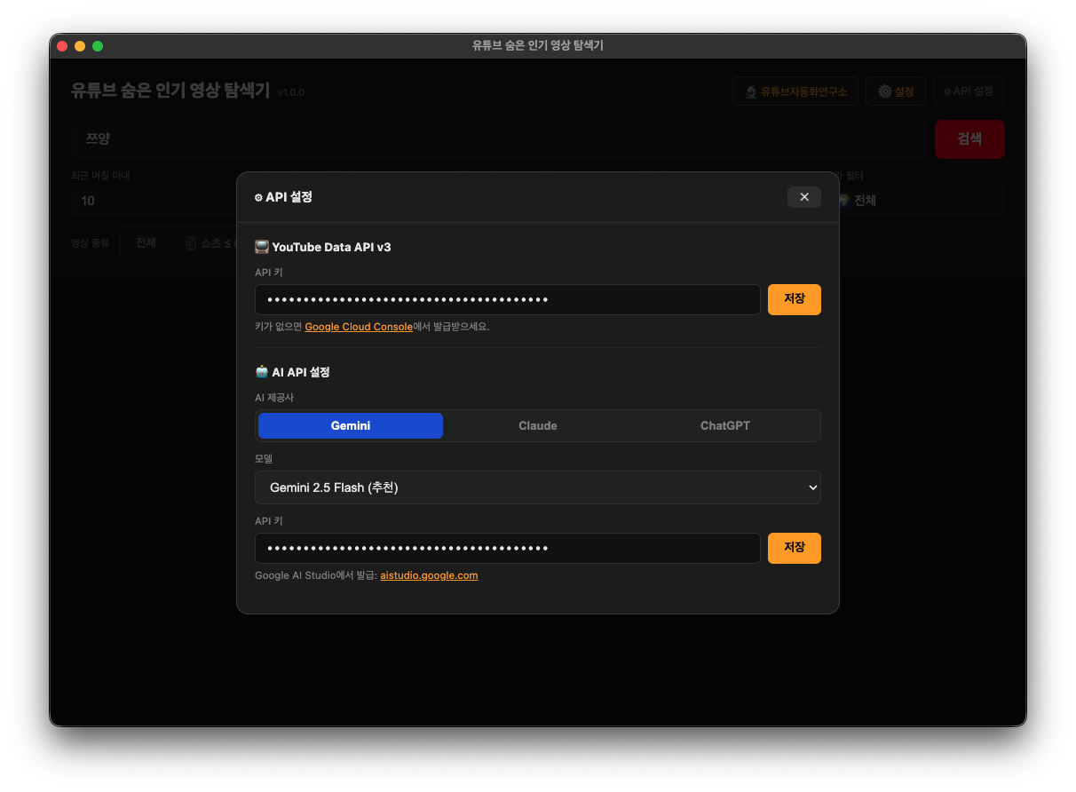
Task: Open the 전체 filter dropdown with globe
Action: pos(922,201)
